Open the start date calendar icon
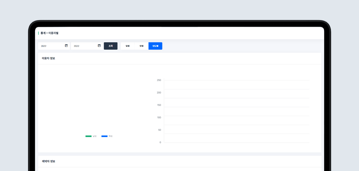This screenshot has height=171, width=359. [x=66, y=46]
